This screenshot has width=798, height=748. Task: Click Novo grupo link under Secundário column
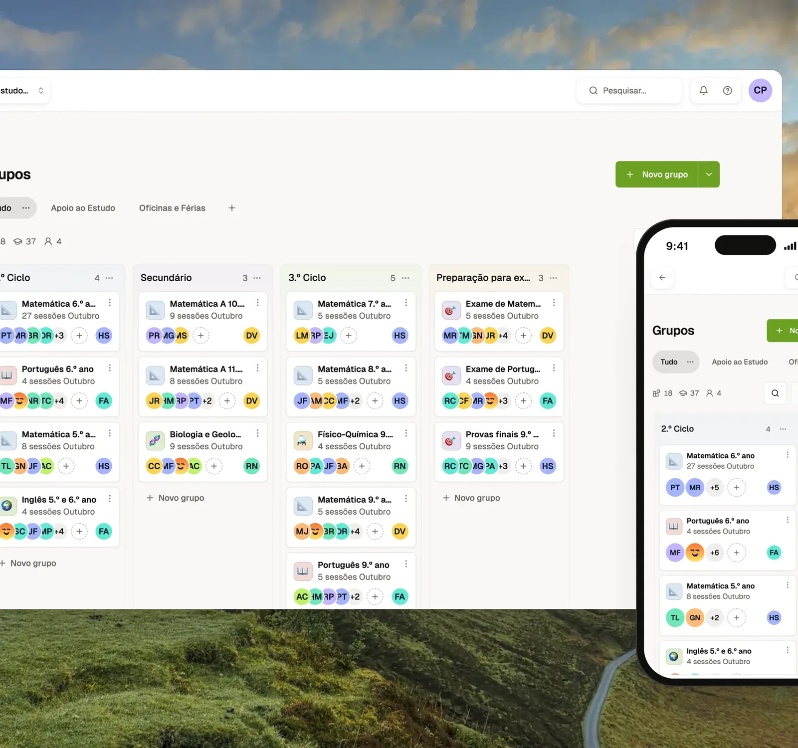coord(175,498)
